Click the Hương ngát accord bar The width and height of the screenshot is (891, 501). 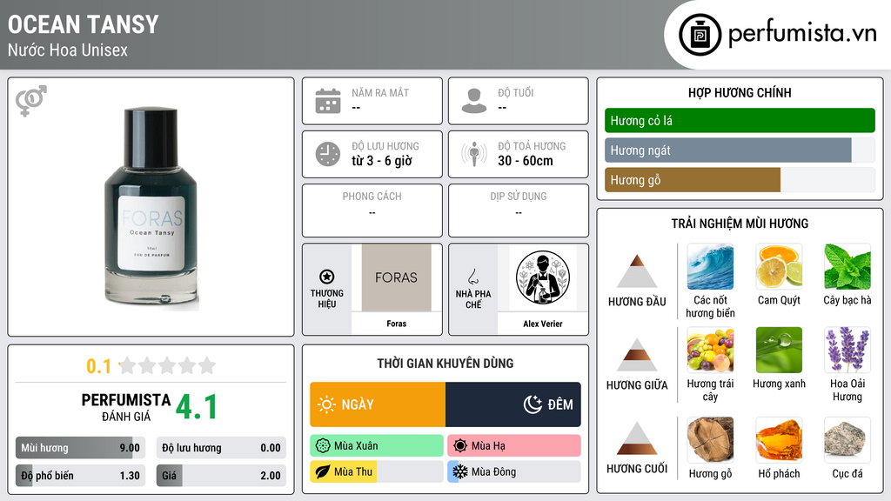tap(740, 150)
